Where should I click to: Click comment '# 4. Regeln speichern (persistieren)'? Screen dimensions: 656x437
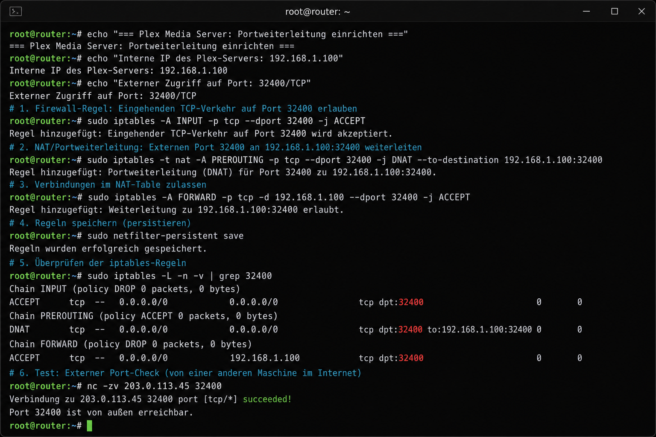[x=100, y=223]
